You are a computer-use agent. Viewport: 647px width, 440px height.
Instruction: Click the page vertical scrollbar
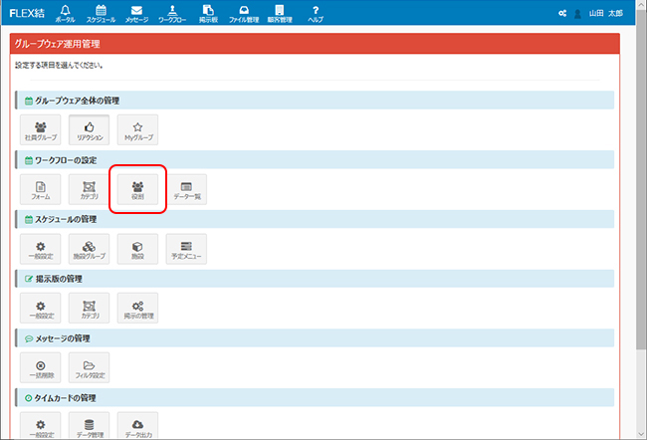[x=641, y=177]
